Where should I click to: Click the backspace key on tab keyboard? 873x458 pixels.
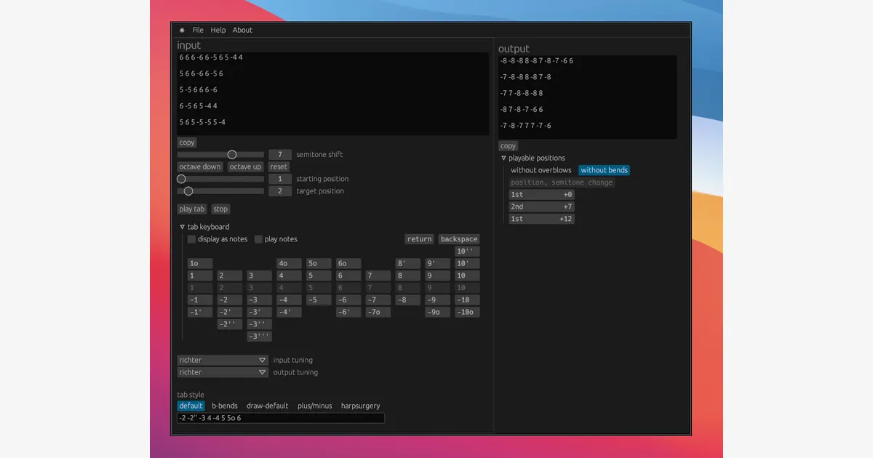(x=459, y=239)
